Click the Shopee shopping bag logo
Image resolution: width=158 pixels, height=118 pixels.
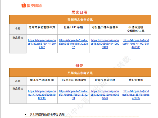(24, 5)
